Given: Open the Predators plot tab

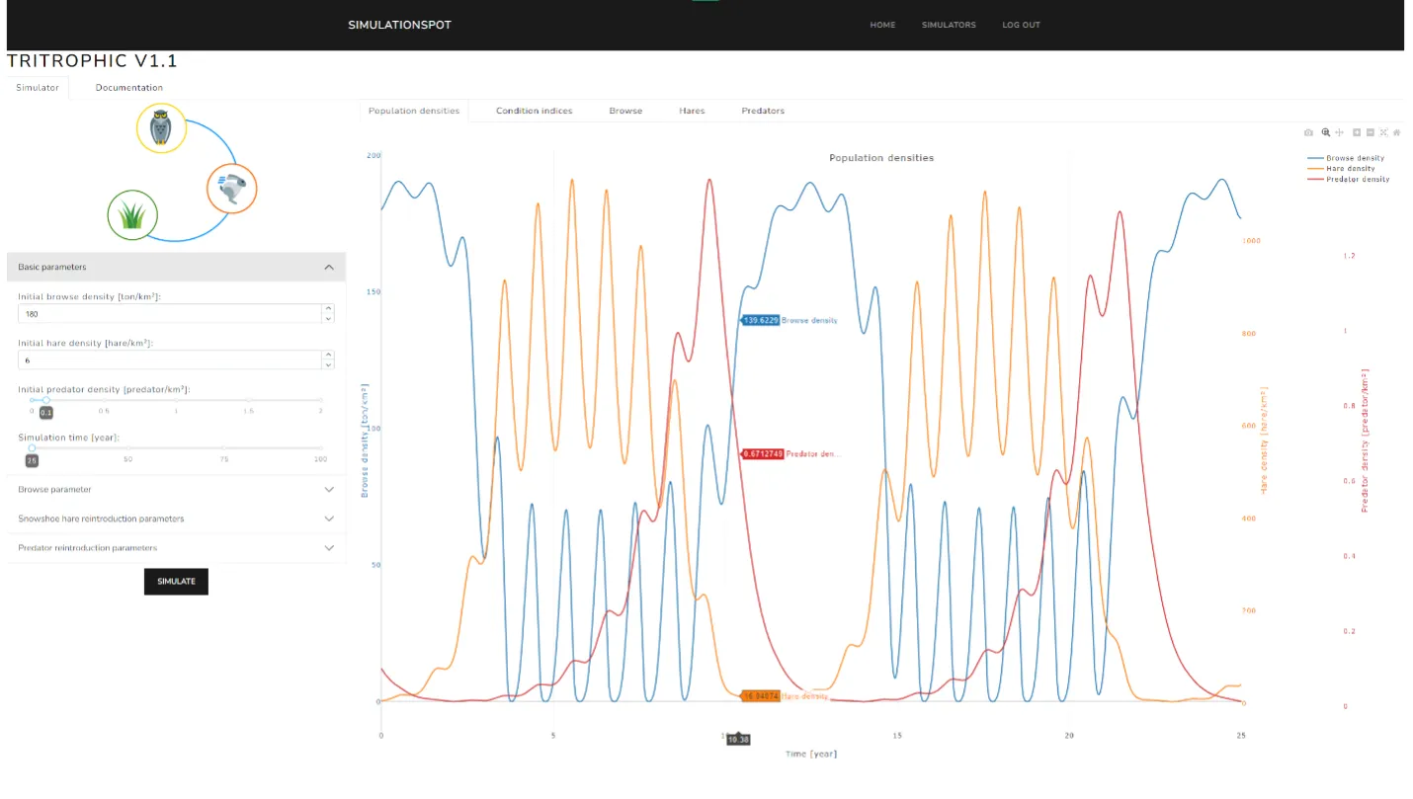Looking at the screenshot, I should (763, 111).
